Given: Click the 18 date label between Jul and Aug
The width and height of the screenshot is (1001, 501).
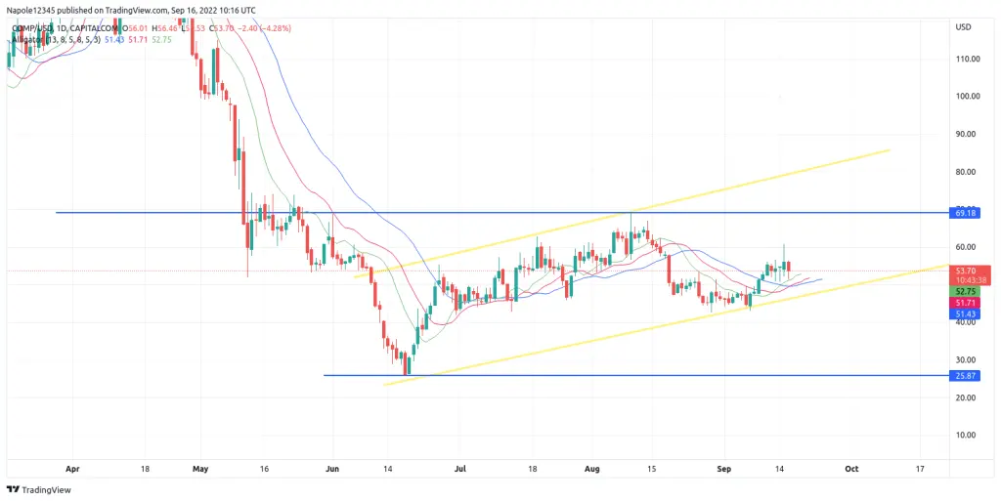Looking at the screenshot, I should pyautogui.click(x=533, y=468).
